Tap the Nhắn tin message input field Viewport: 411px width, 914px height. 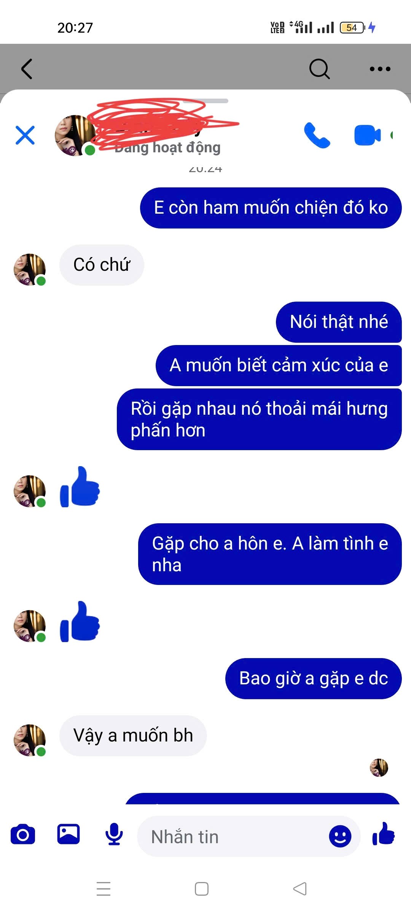coord(232,836)
